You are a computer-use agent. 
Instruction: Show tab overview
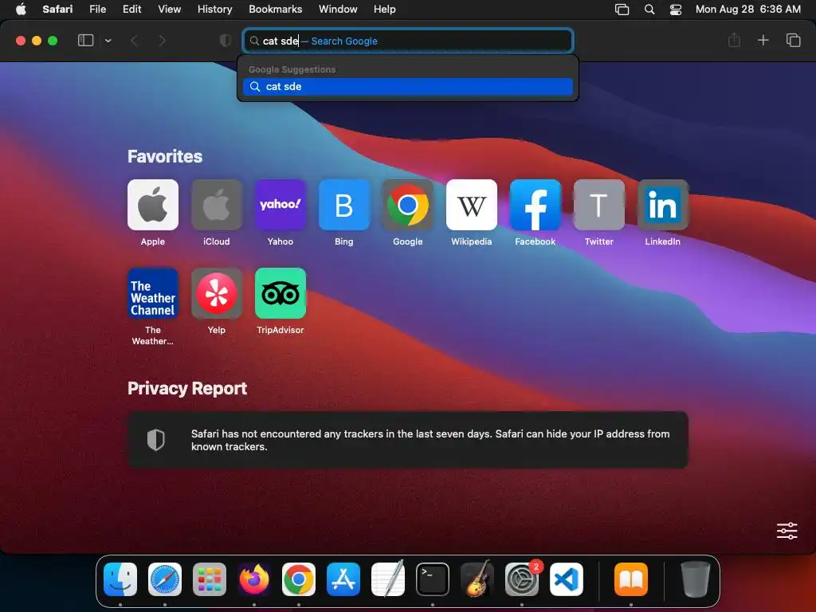(x=793, y=40)
